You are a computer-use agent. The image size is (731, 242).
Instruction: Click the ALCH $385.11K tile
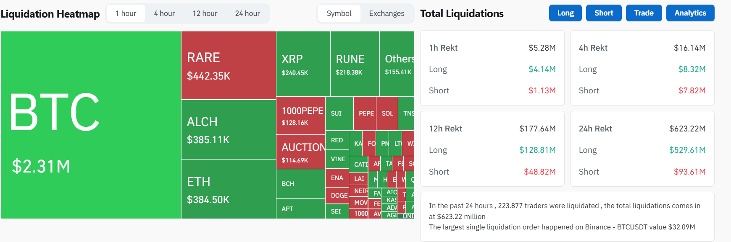[x=229, y=130]
